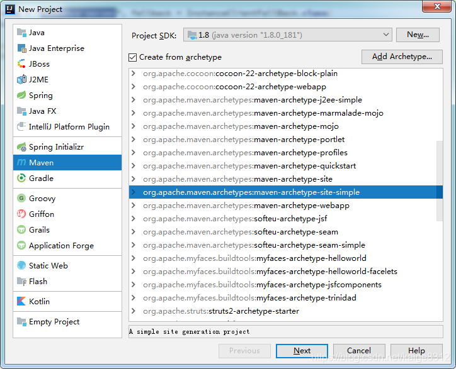Click New SDK button
The image size is (456, 369).
(x=418, y=35)
